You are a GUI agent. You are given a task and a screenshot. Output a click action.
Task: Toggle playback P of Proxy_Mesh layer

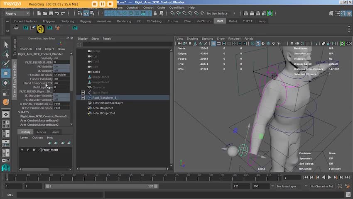28,150
